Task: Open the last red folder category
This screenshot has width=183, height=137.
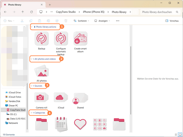Action: 119,124
